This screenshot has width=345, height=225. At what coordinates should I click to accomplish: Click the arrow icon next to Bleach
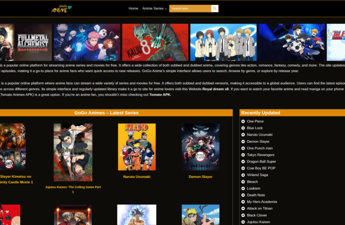tap(243, 182)
